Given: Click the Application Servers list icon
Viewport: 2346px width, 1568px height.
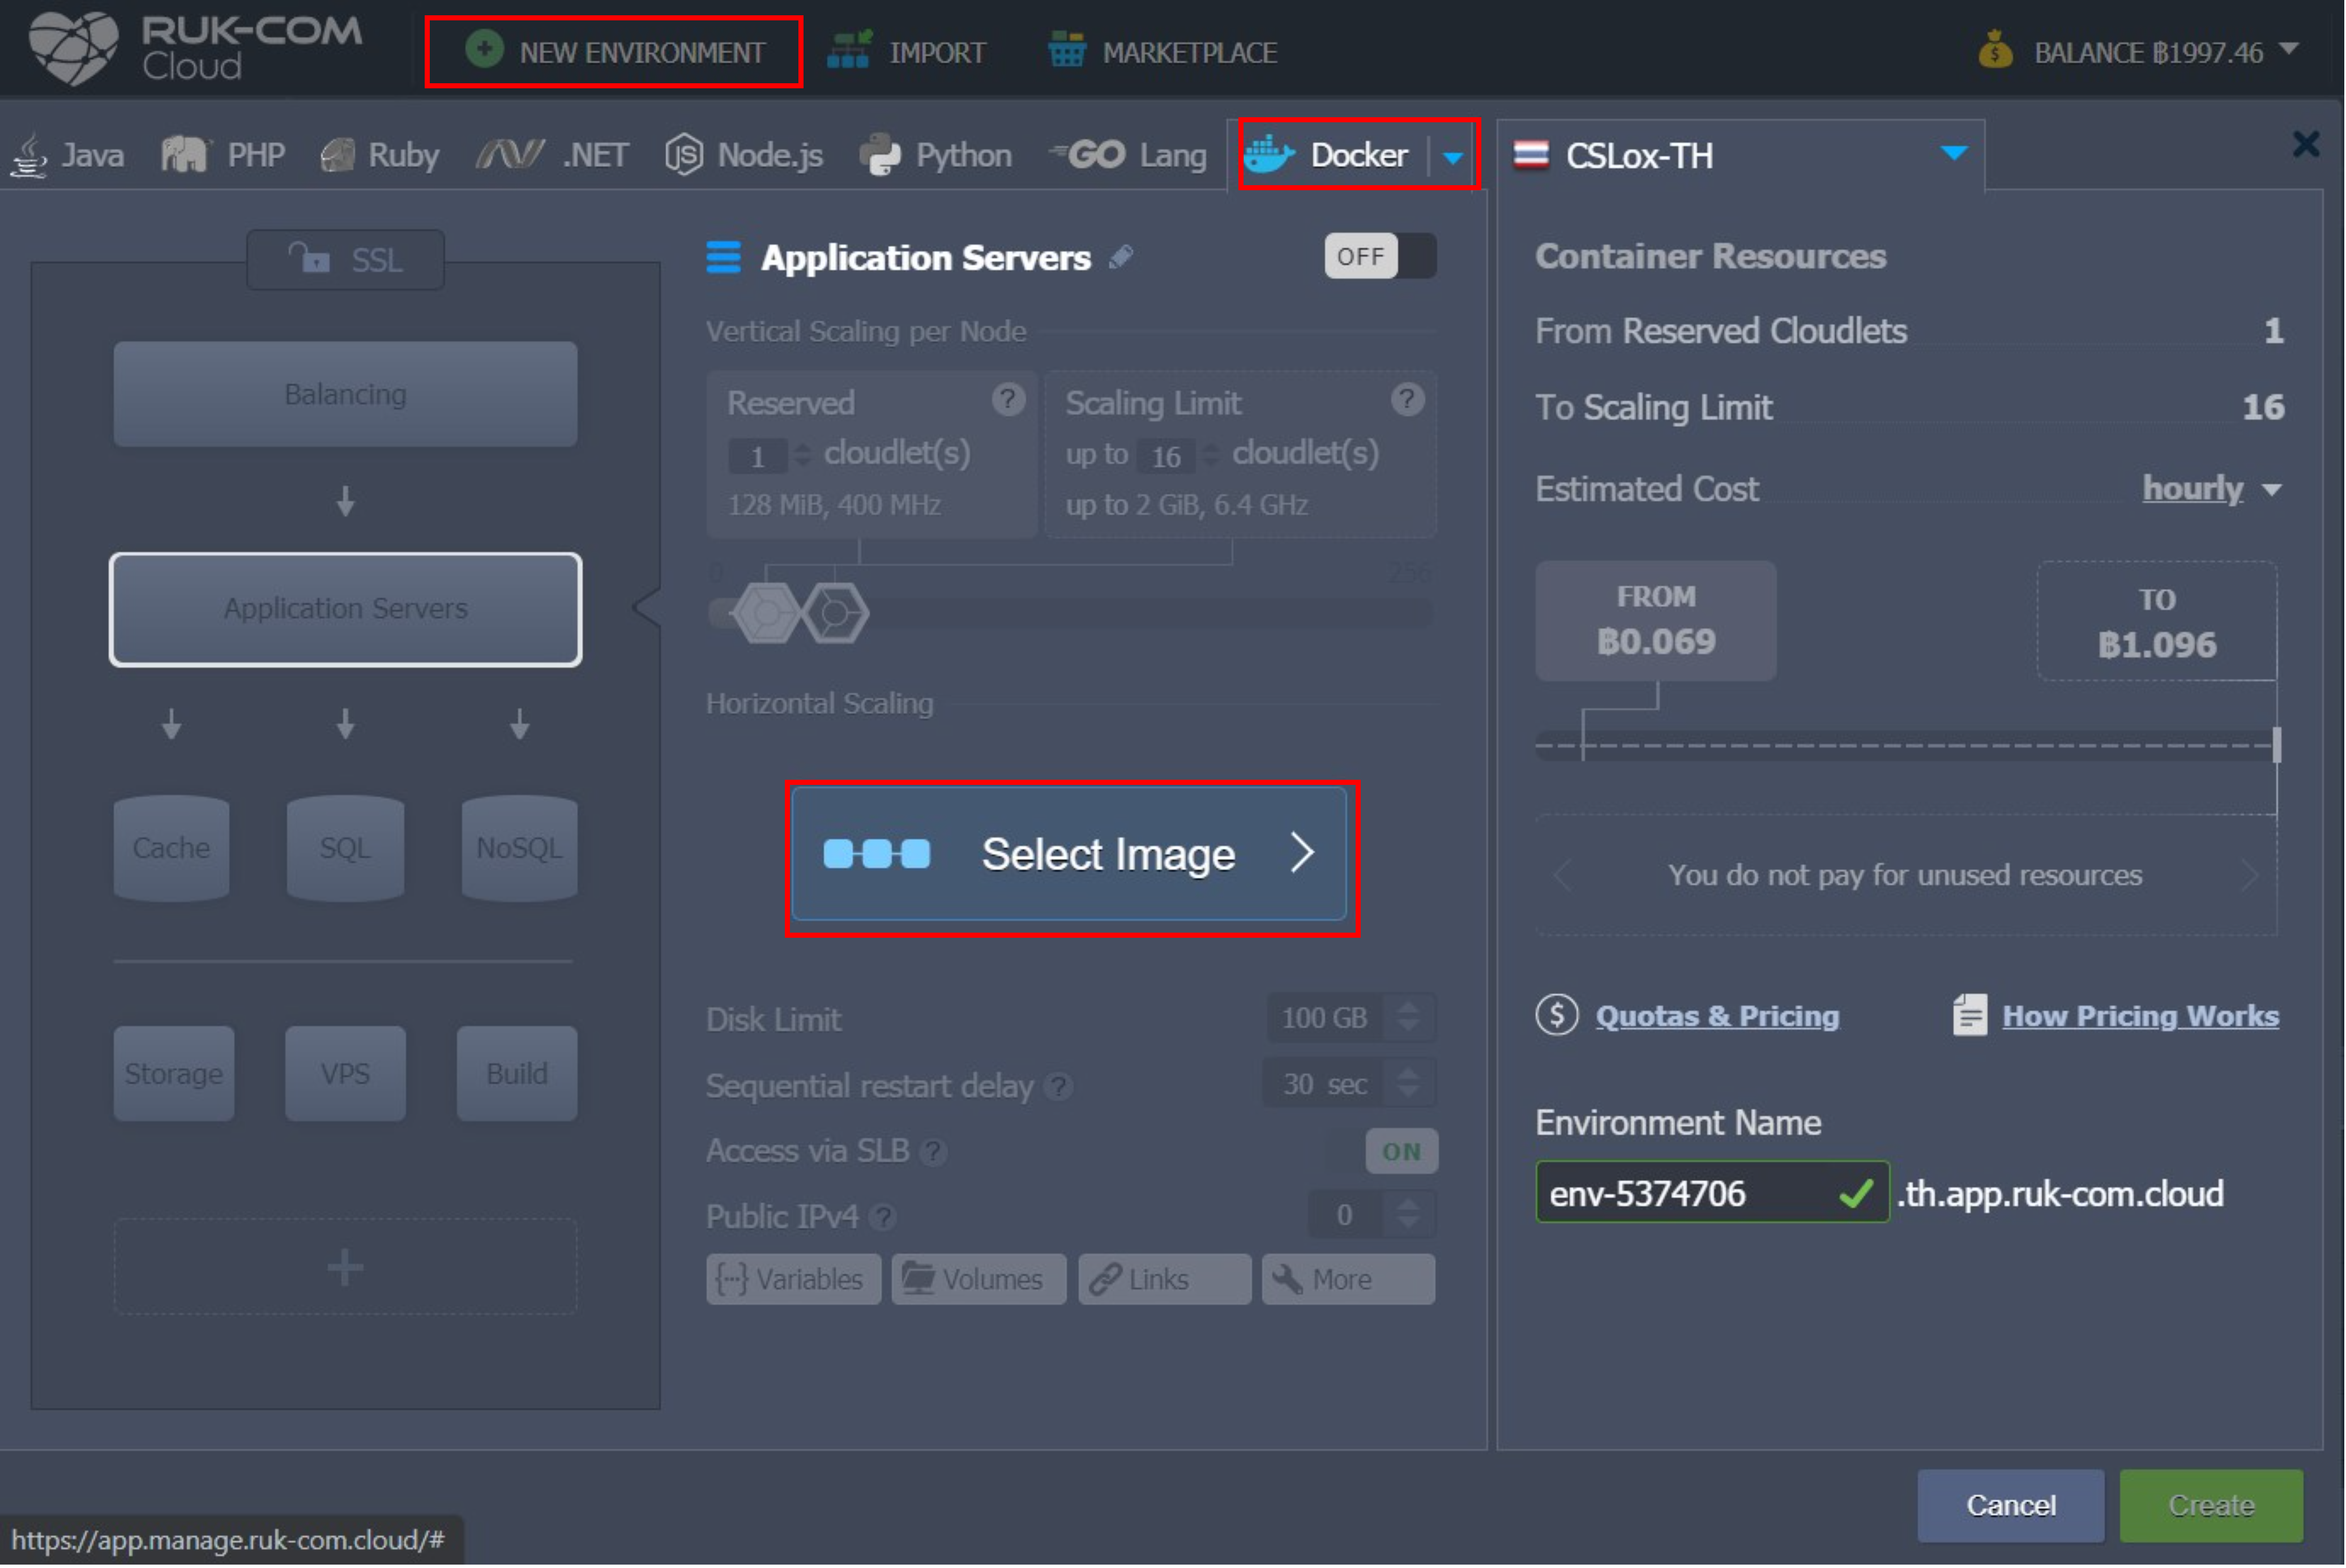Looking at the screenshot, I should pos(724,257).
